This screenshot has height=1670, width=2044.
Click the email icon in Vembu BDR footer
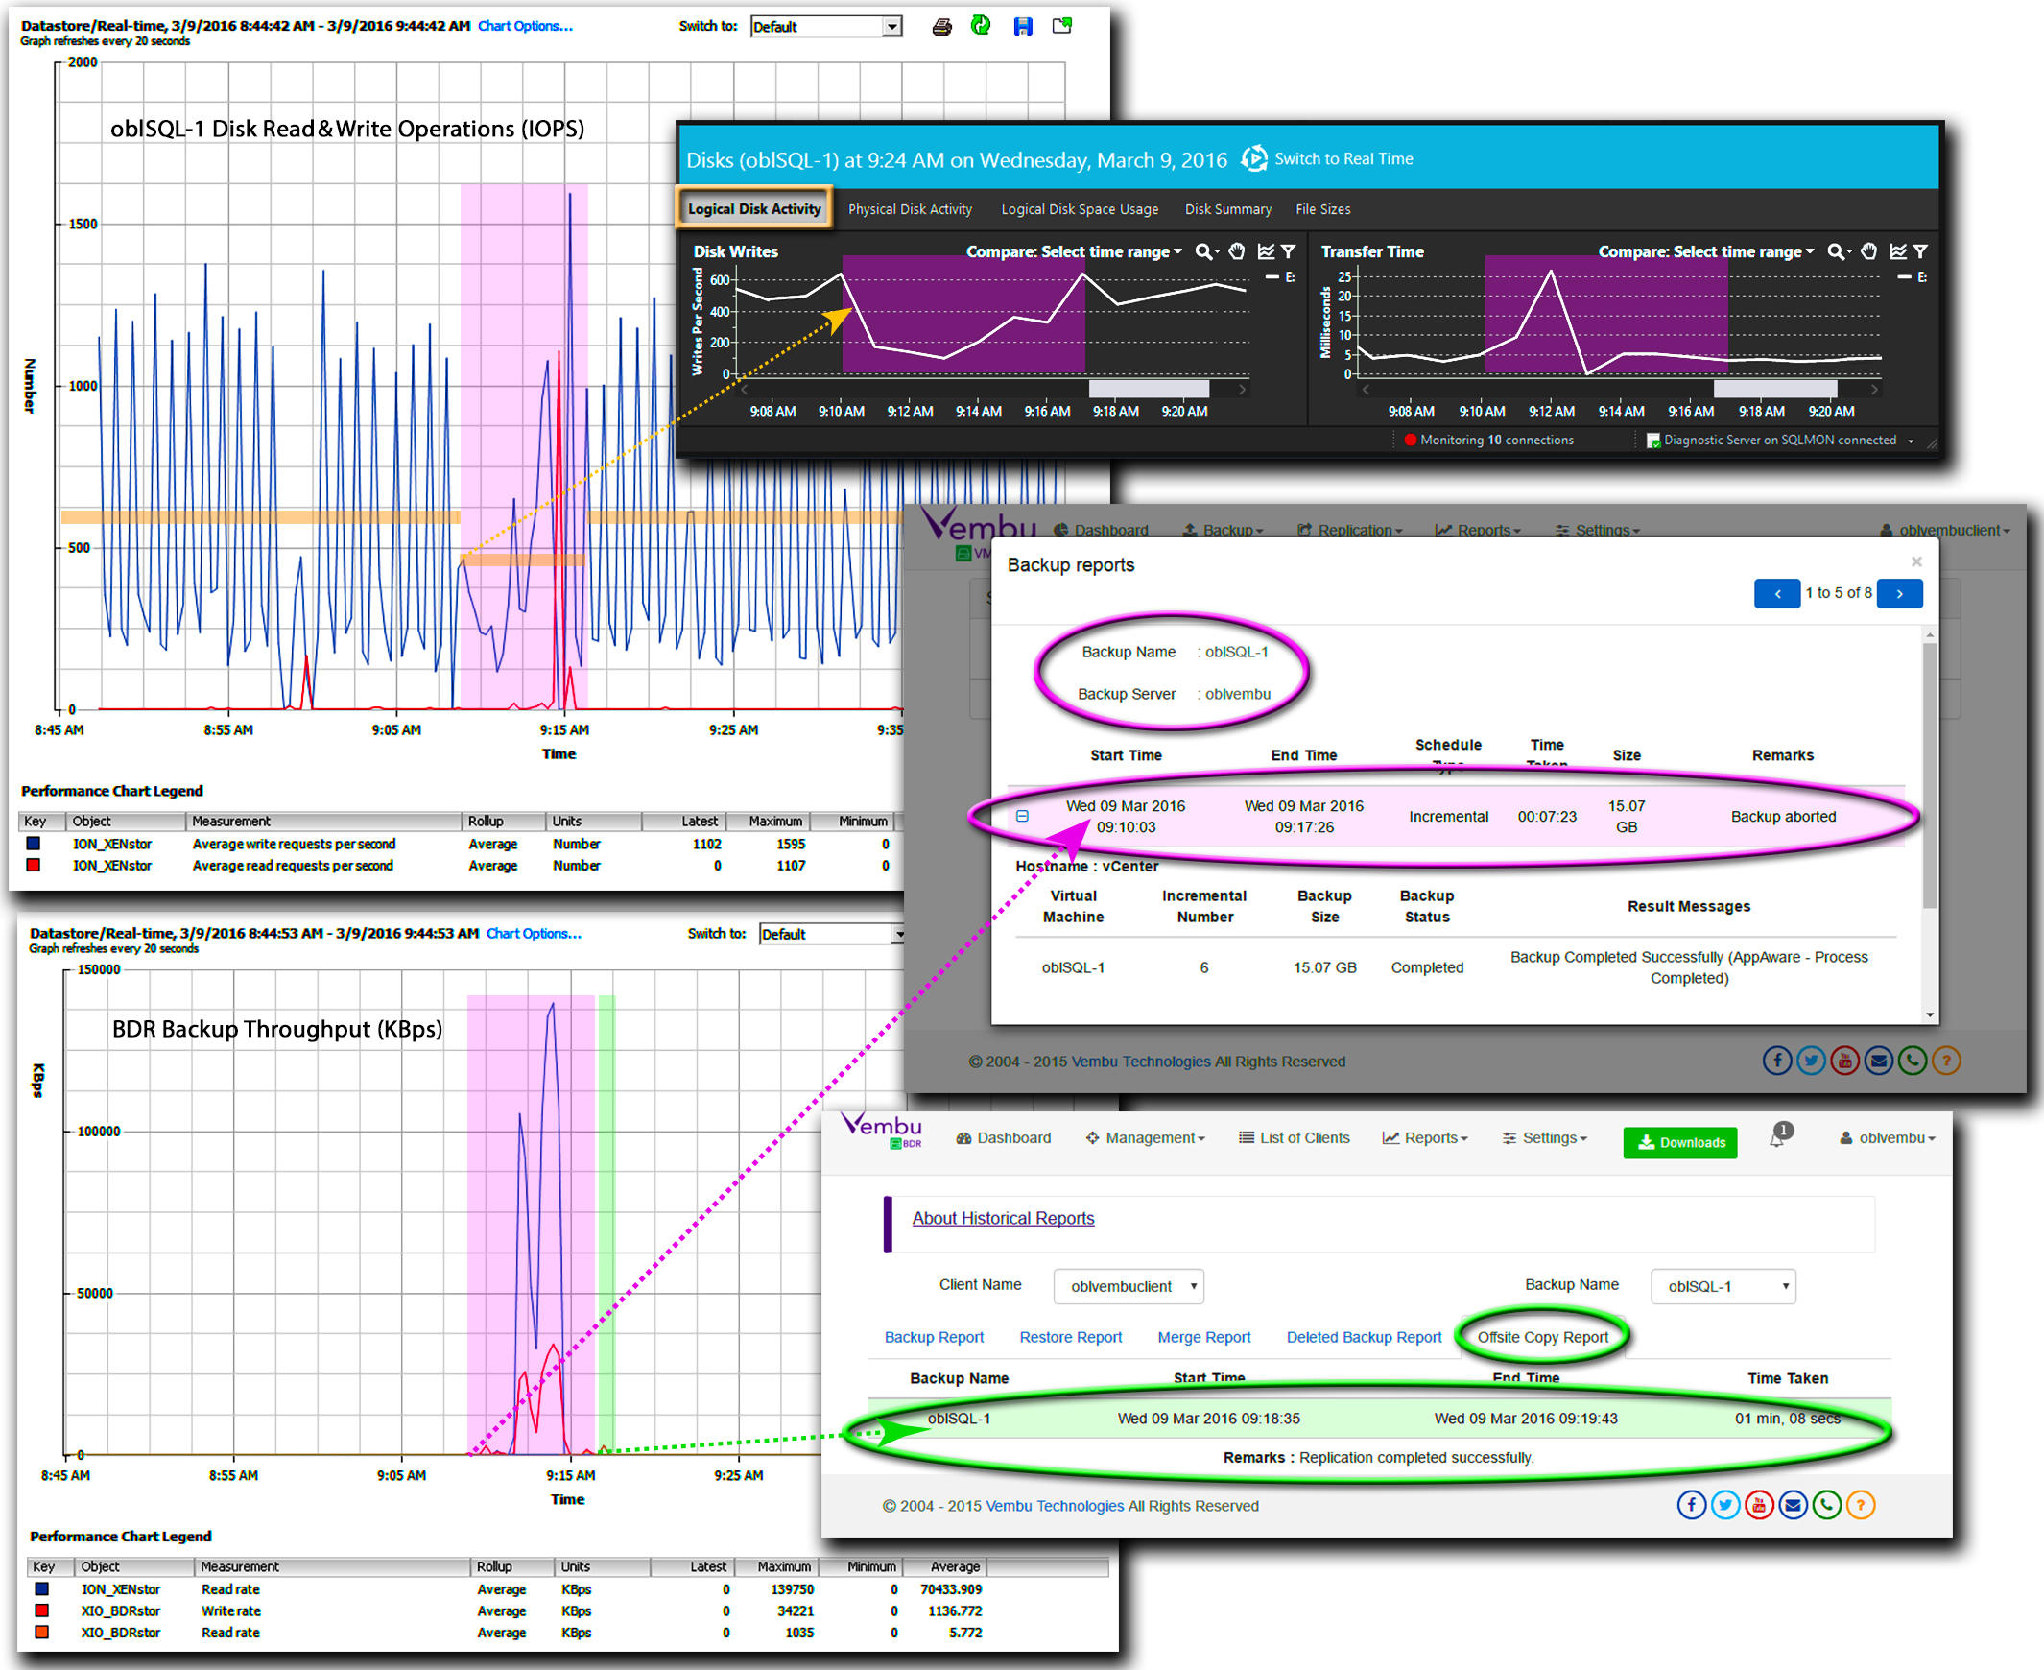click(x=1793, y=1505)
